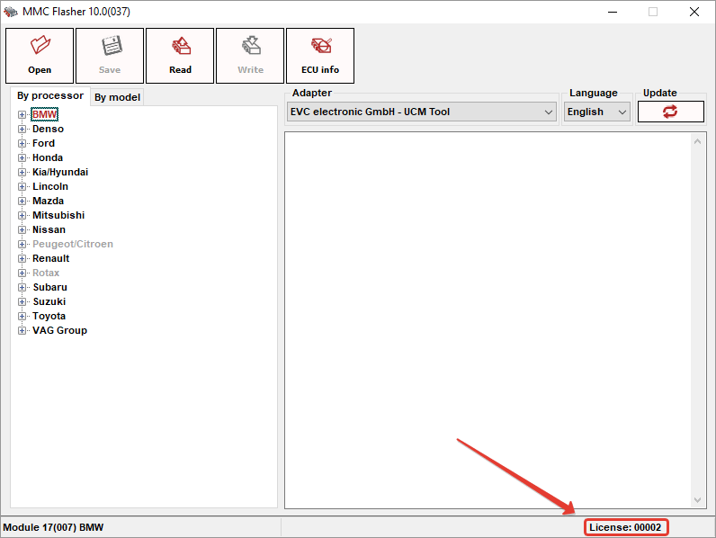Click the Save toolbar button
Viewport: 716px width, 538px height.
[x=110, y=56]
